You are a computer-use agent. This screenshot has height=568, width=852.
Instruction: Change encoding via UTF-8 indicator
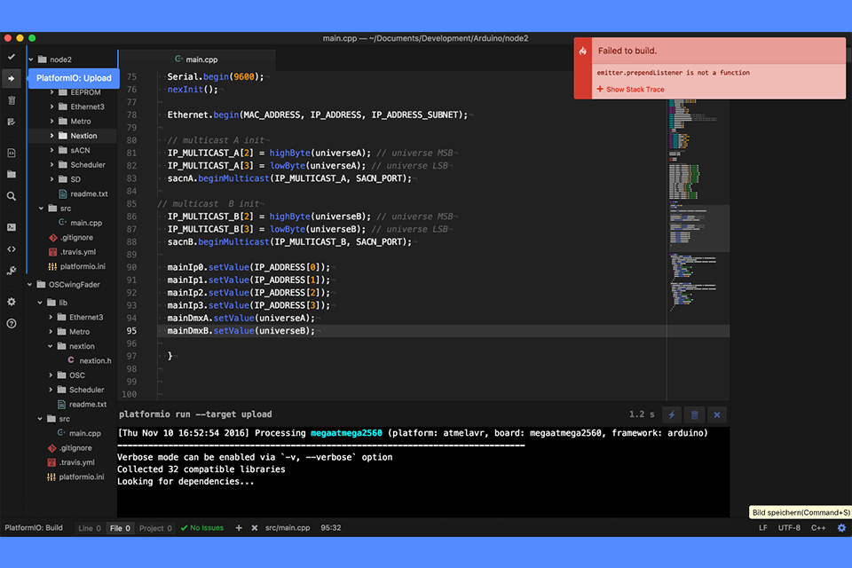(x=789, y=528)
